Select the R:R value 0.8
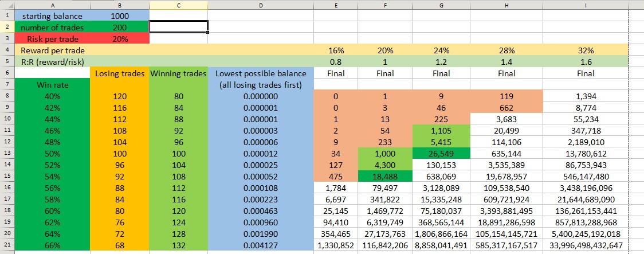The image size is (644, 254). 336,62
